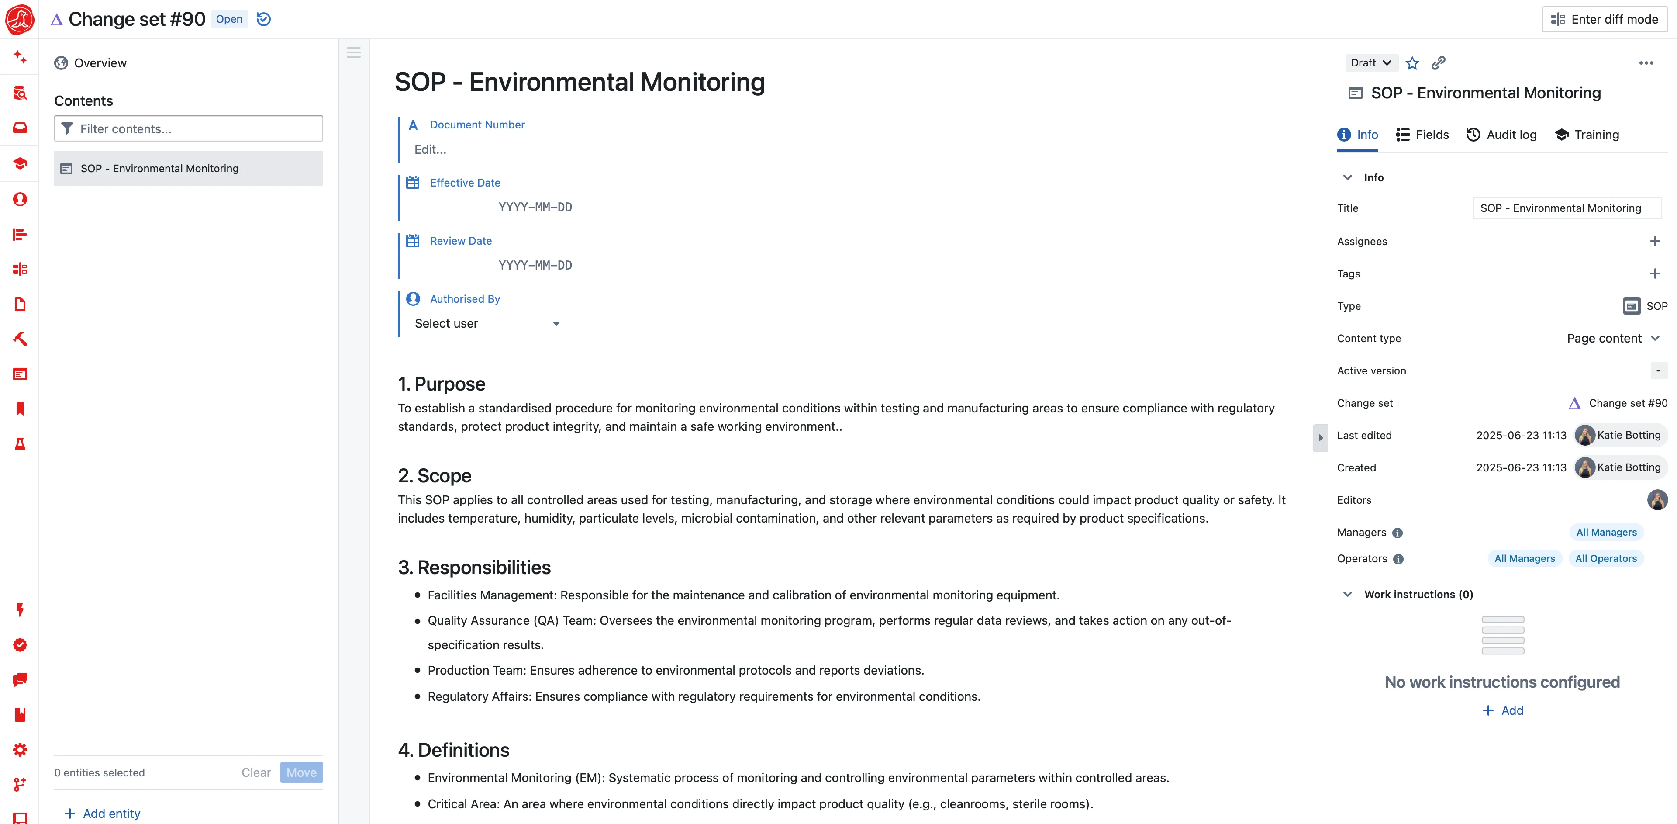Open the Page content type dropdown
Viewport: 1677px width, 824px height.
pos(1612,339)
